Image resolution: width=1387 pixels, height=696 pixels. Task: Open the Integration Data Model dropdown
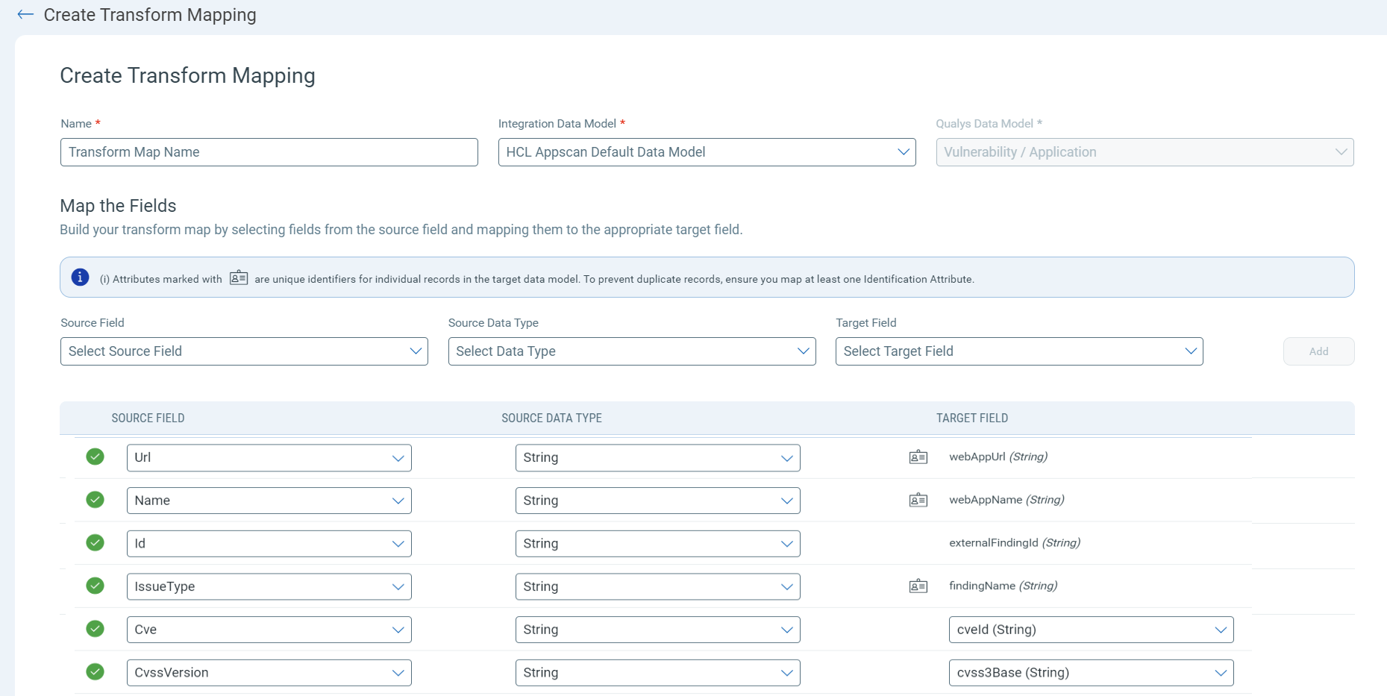[x=706, y=152]
